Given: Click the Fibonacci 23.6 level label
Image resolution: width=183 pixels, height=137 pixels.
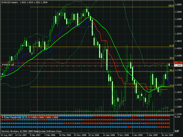Looking at the screenshot, I should (172, 86).
